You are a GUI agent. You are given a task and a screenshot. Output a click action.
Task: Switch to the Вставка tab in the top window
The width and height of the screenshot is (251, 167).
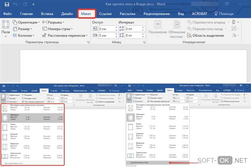[x=47, y=14]
